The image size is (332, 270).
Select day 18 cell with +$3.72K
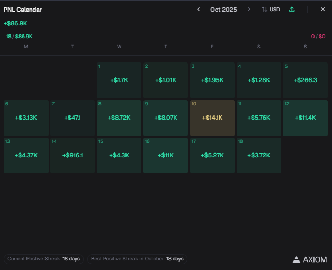259,155
